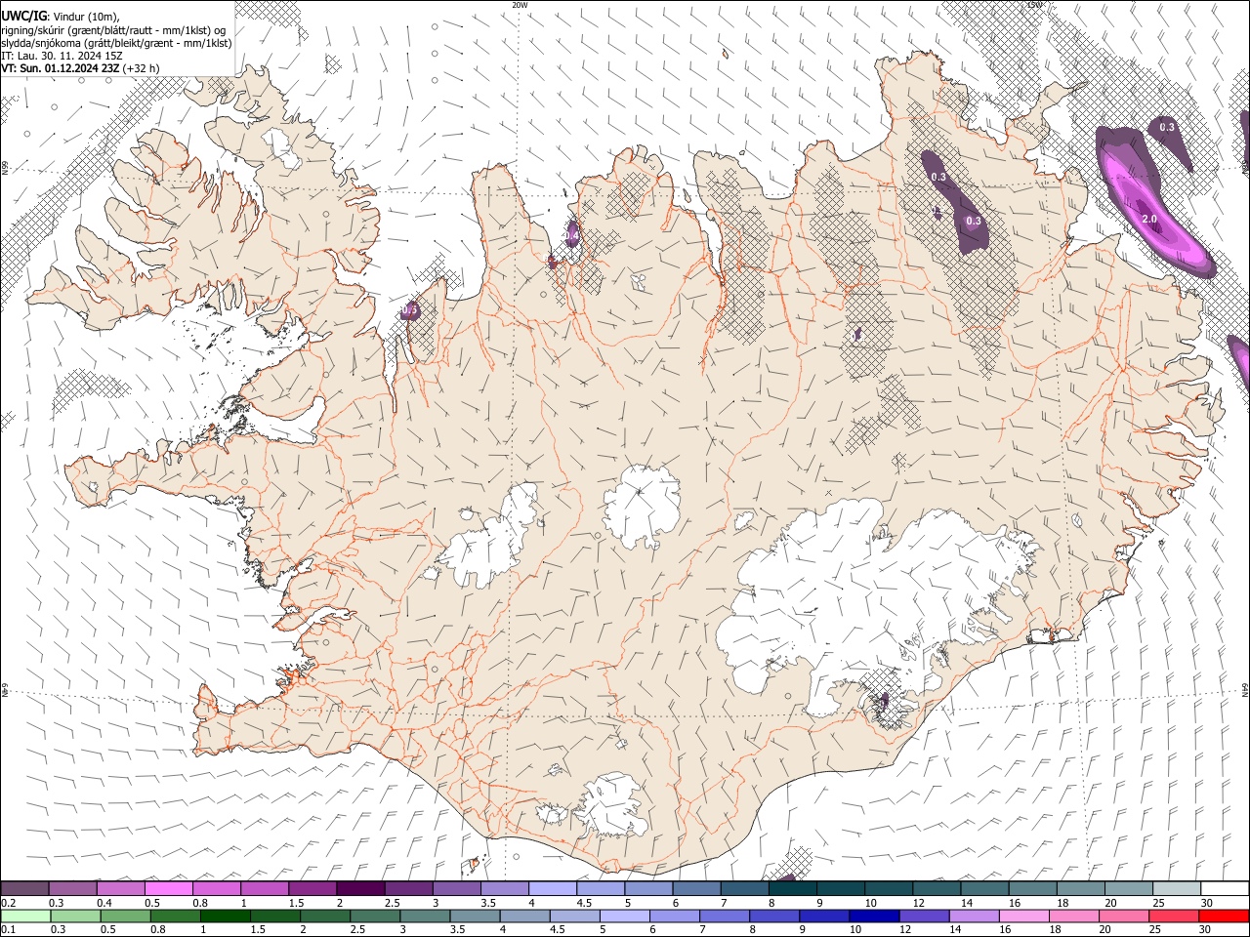Click the '4.5' label in the upper legend

584,903
